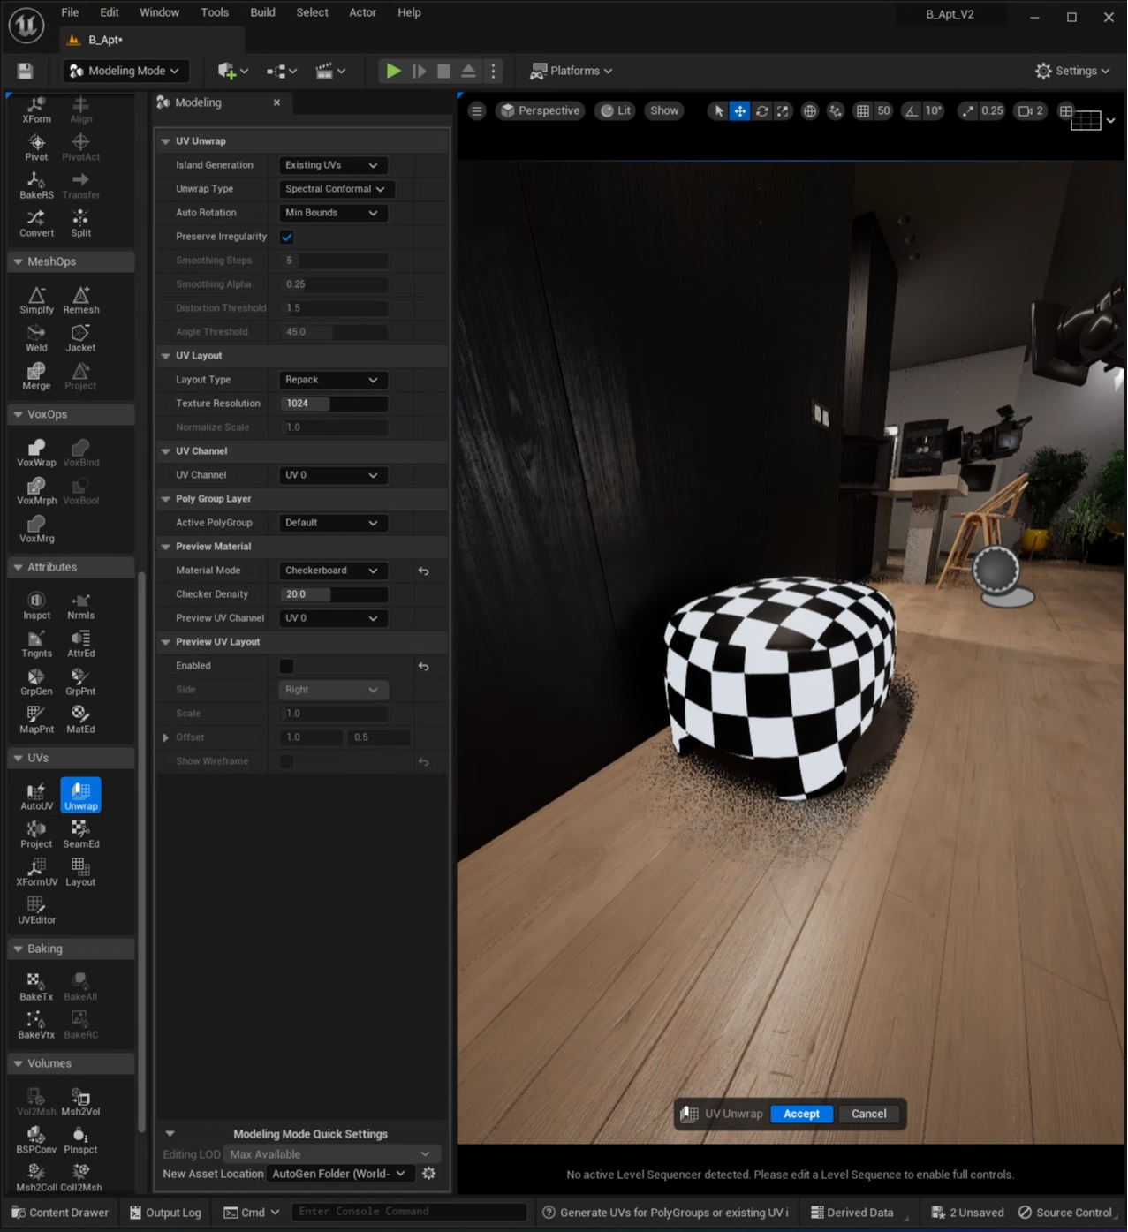Click the VoxWrap tool icon

[36, 452]
